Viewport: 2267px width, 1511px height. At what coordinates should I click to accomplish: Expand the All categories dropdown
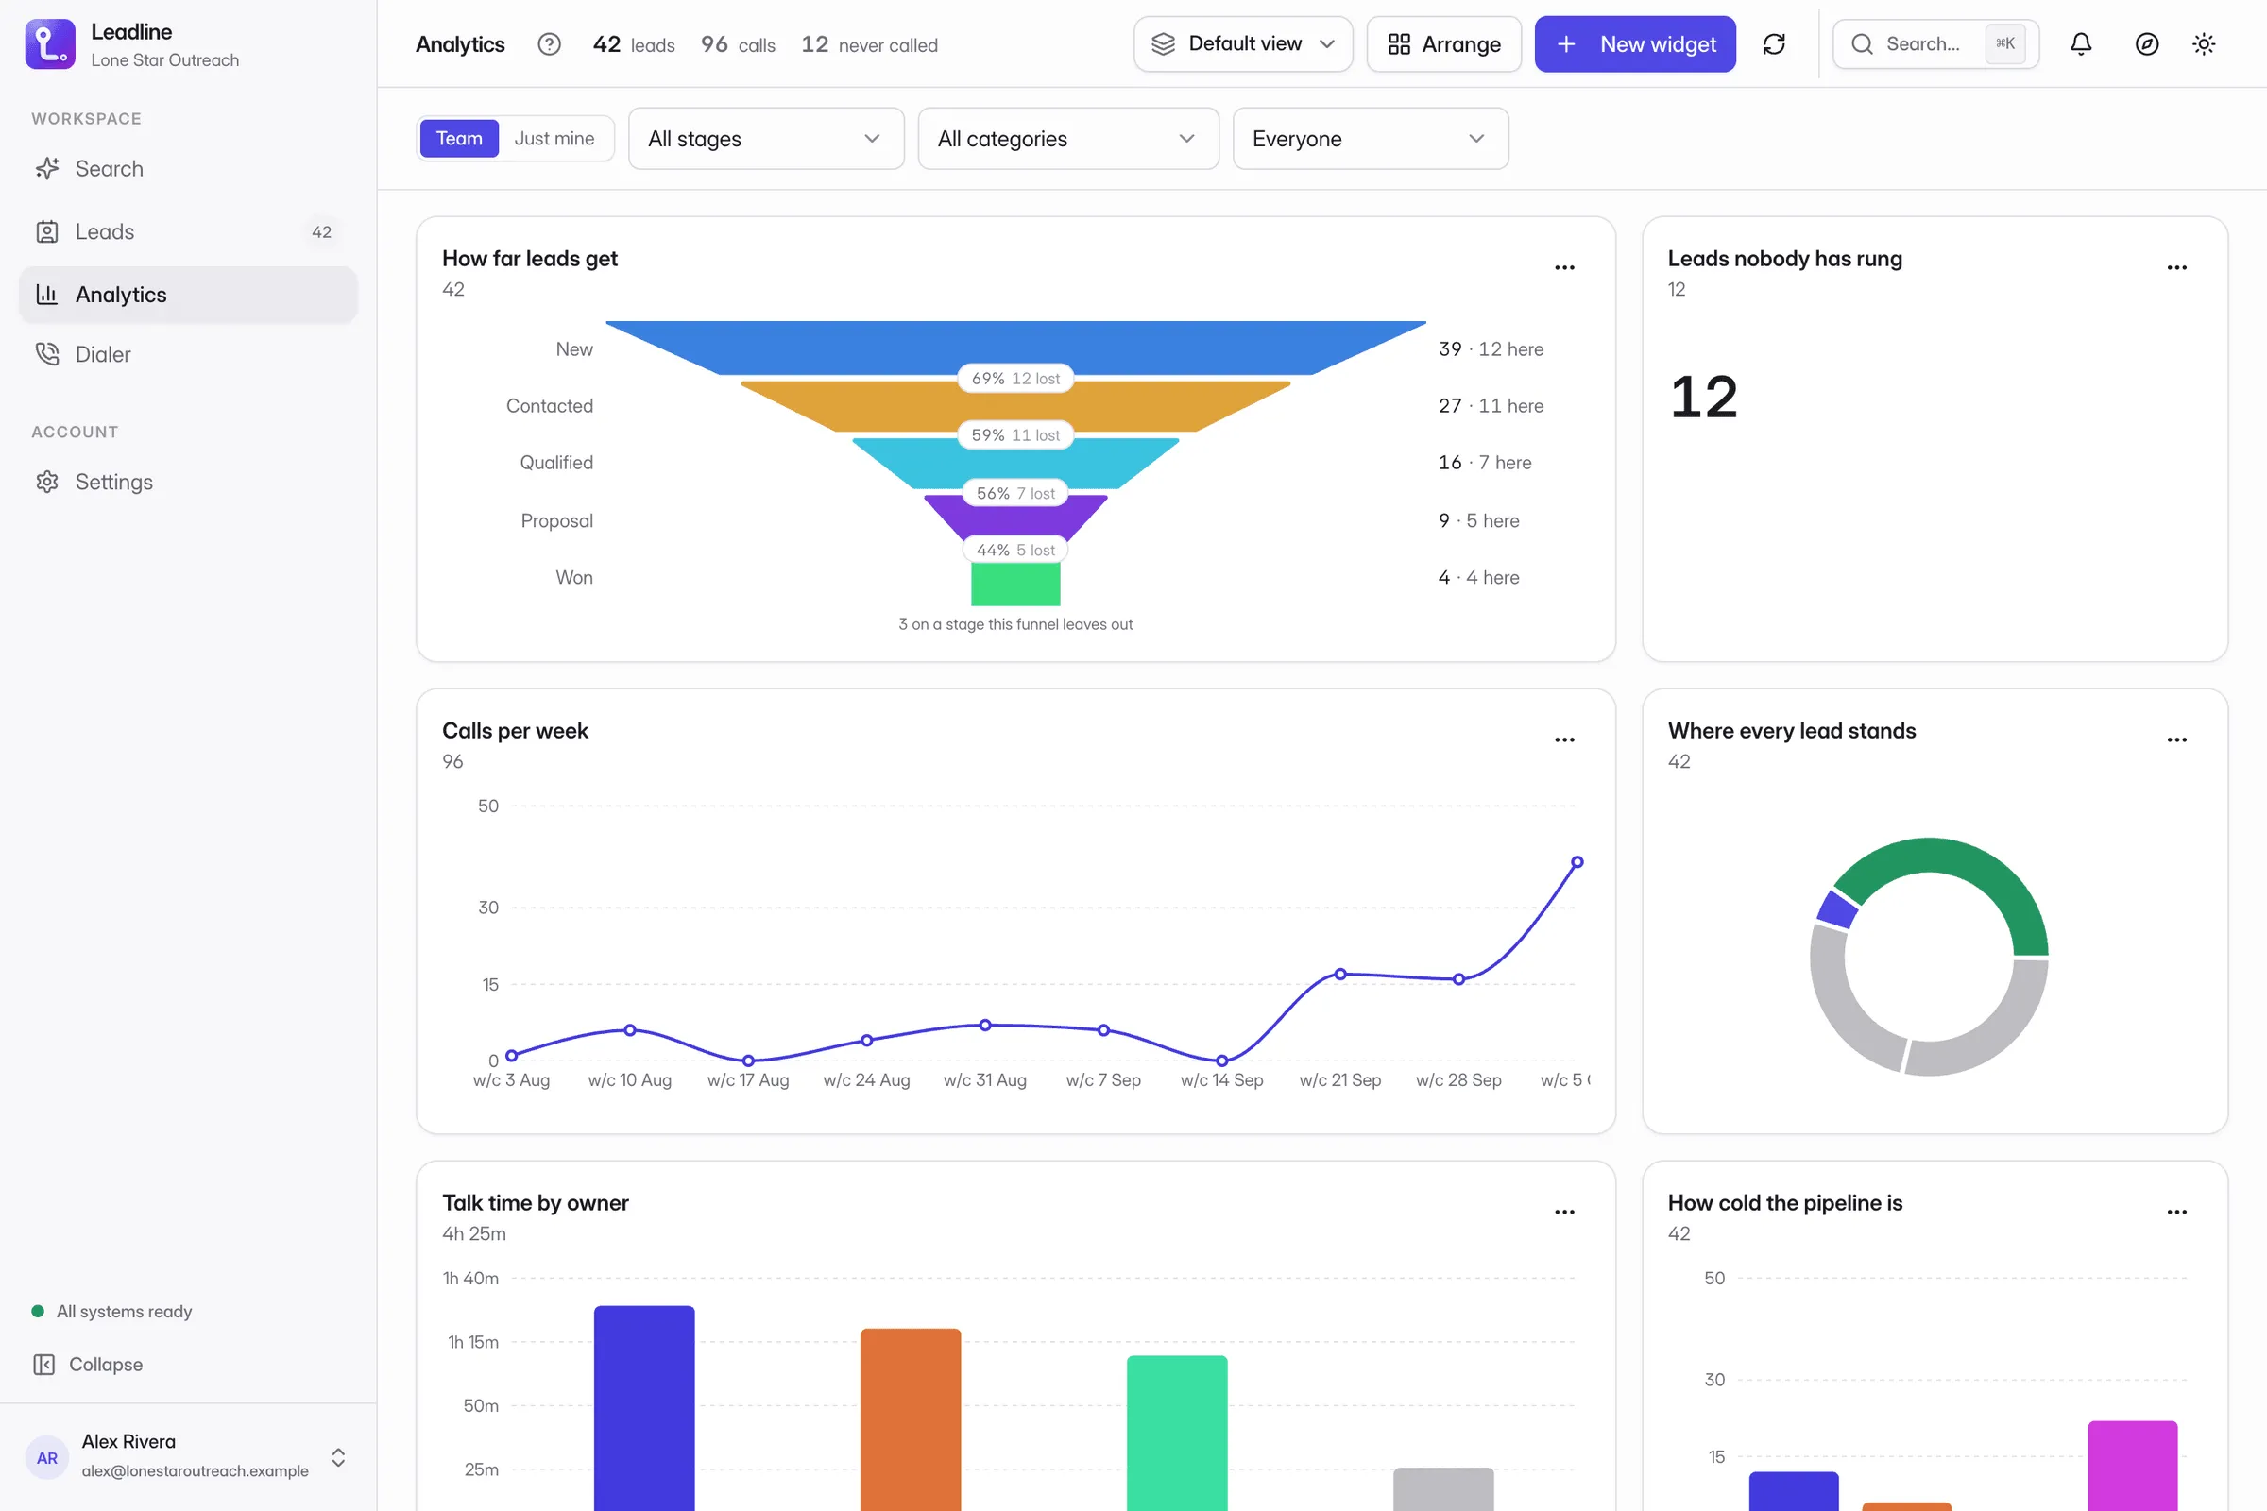(1068, 139)
